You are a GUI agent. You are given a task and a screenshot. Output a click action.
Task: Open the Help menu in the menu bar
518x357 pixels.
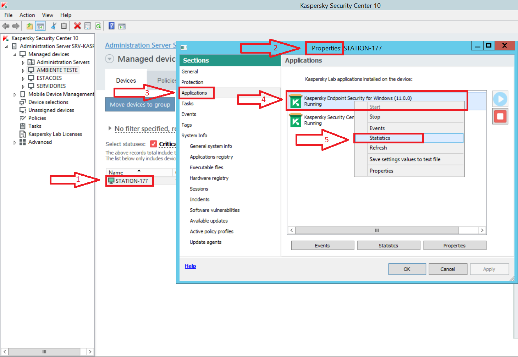tap(66, 15)
